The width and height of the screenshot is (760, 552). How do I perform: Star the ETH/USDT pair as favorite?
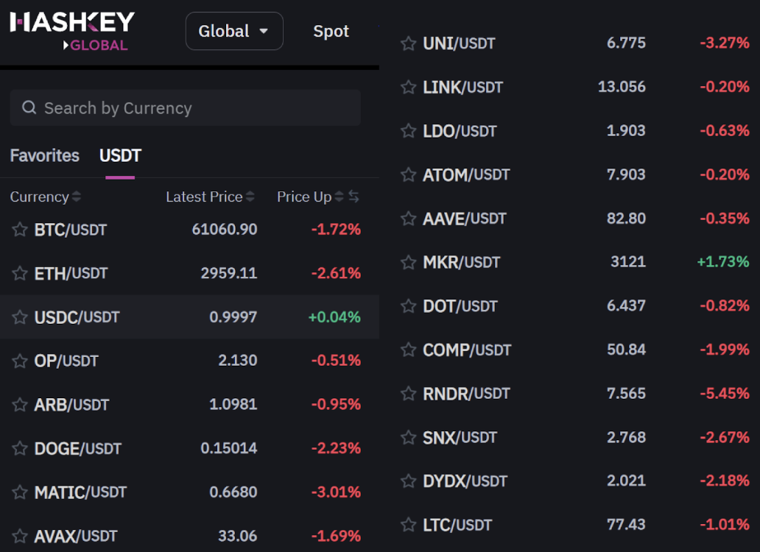(x=20, y=274)
